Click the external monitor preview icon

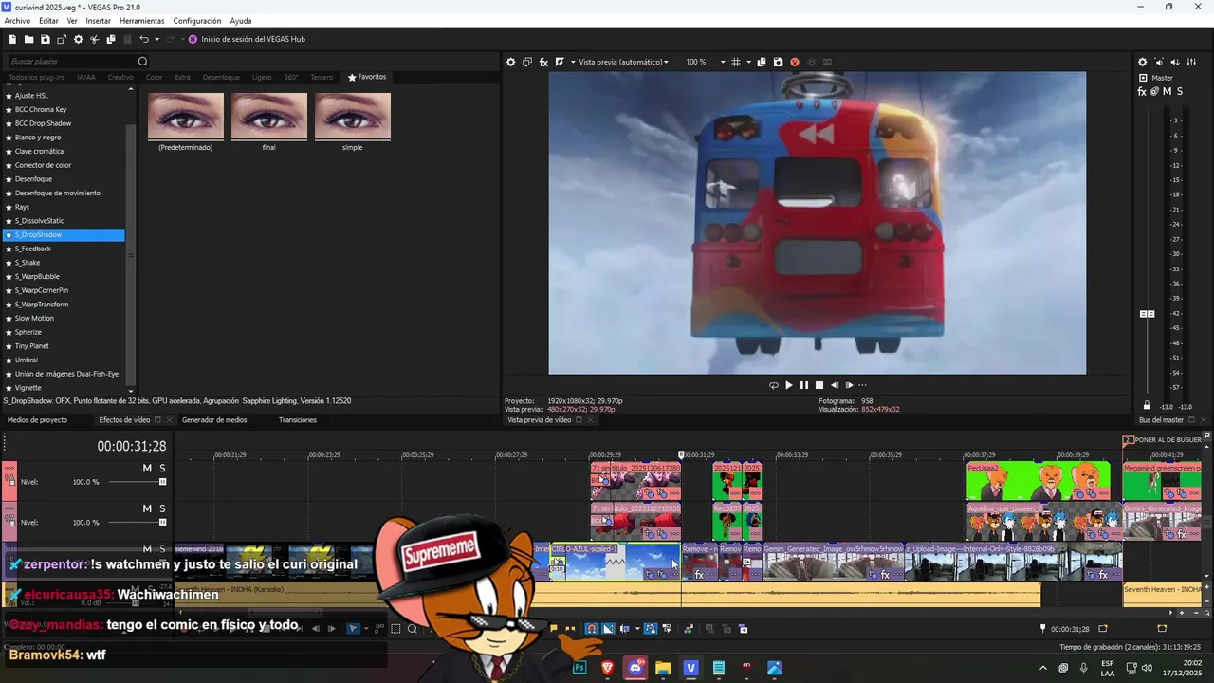click(x=527, y=62)
